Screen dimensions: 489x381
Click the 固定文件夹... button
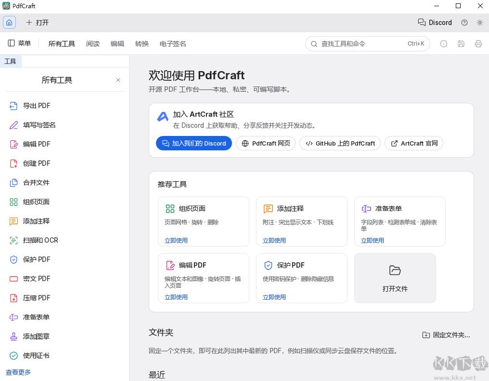[x=446, y=335]
